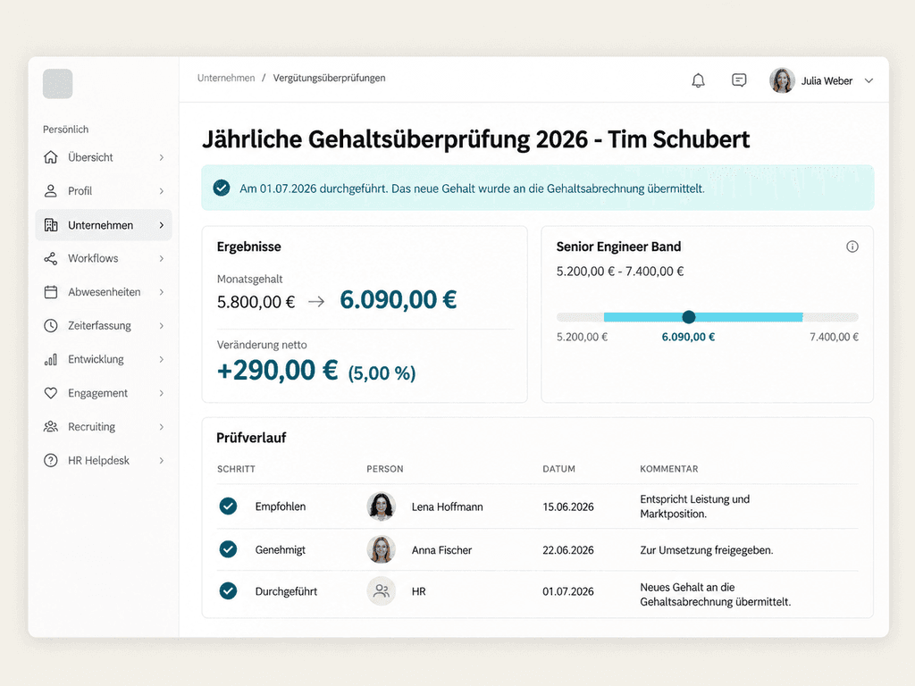Expand the Übersicht chevron
Viewport: 915px width, 686px height.
coord(162,157)
